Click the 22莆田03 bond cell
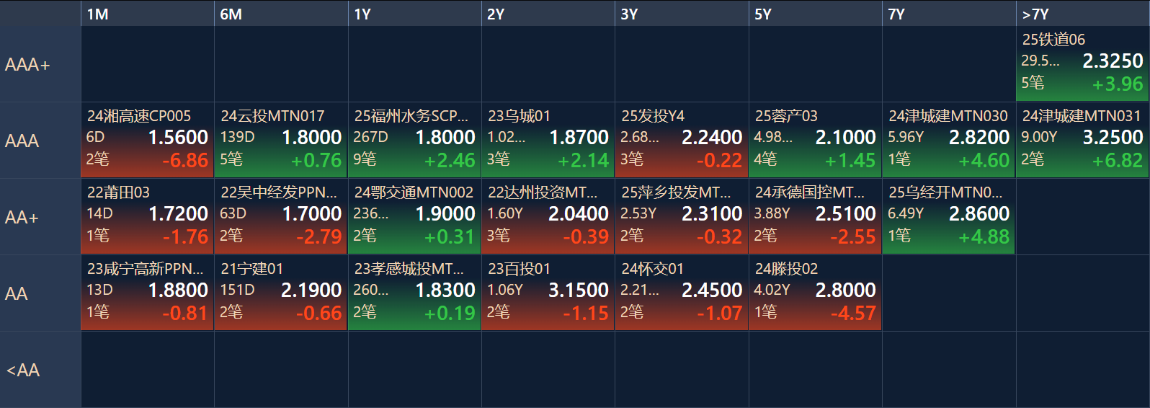1150x408 pixels. point(147,216)
